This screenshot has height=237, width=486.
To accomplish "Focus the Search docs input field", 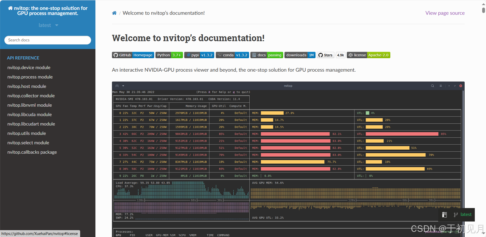I will pyautogui.click(x=48, y=40).
